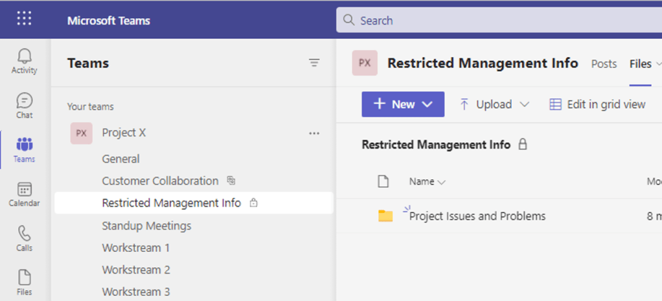Open the Standup Meetings channel

[146, 226]
